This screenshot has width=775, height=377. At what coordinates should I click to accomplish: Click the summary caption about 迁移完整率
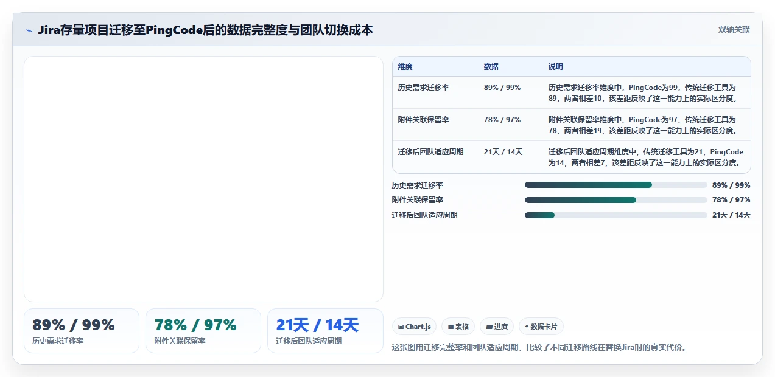[x=539, y=348]
